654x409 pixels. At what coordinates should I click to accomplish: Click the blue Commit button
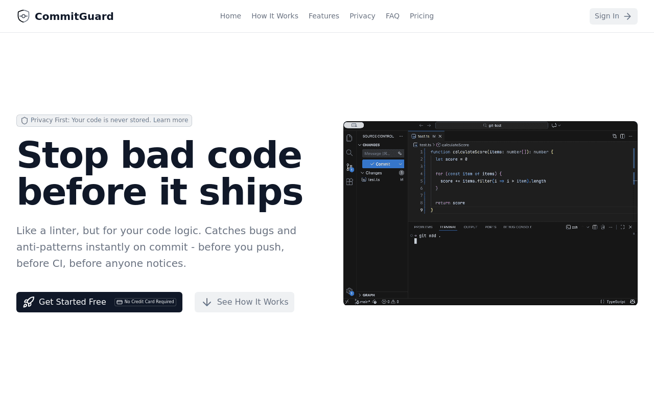click(x=380, y=164)
